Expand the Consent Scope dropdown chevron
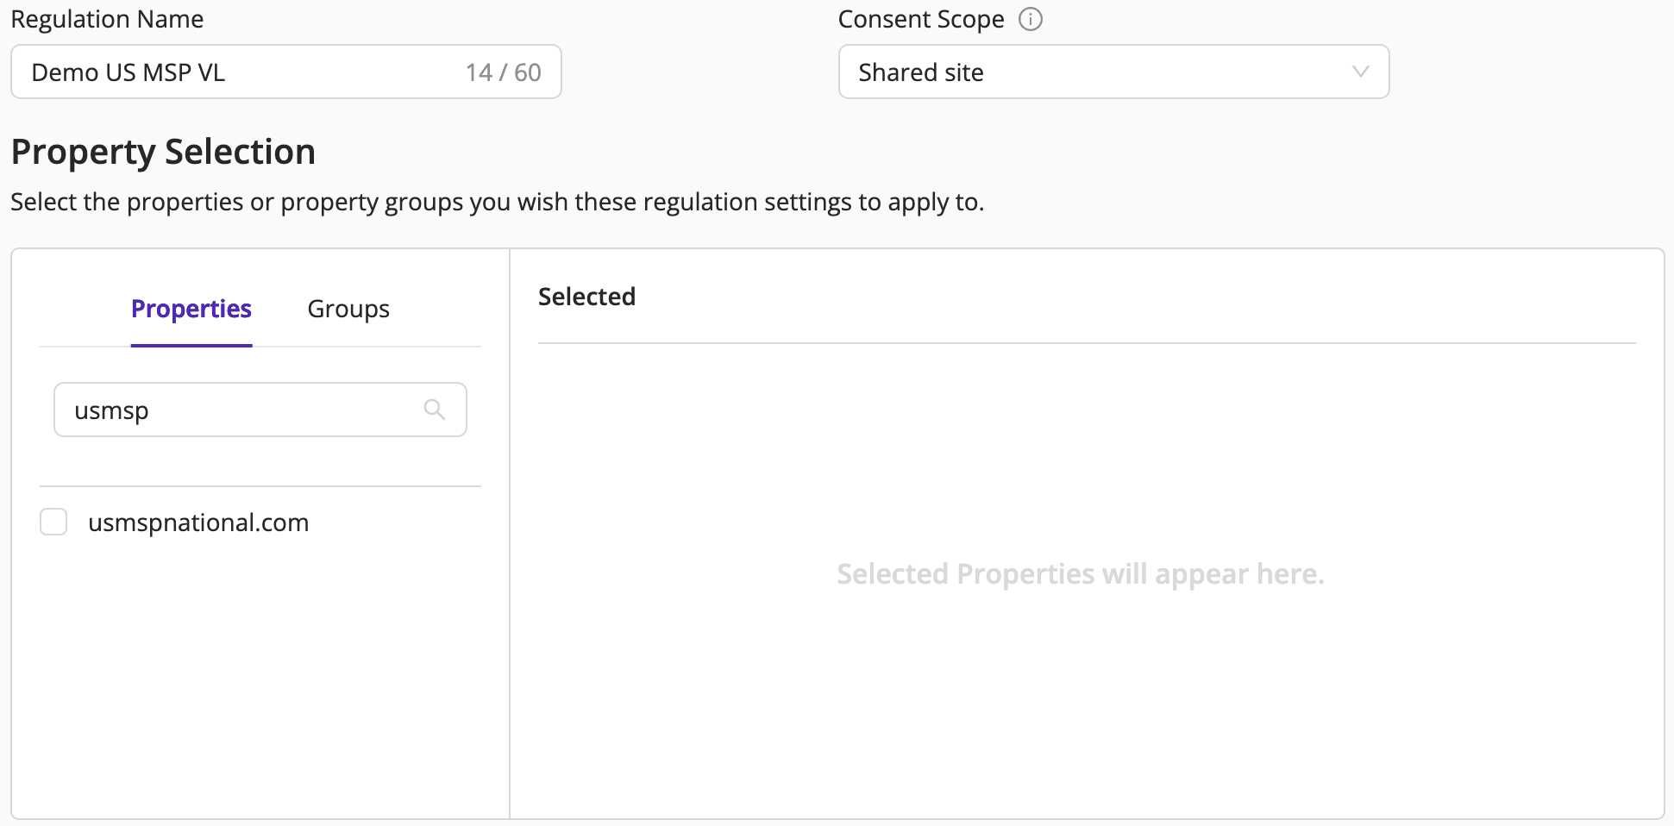The width and height of the screenshot is (1674, 826). coord(1361,72)
